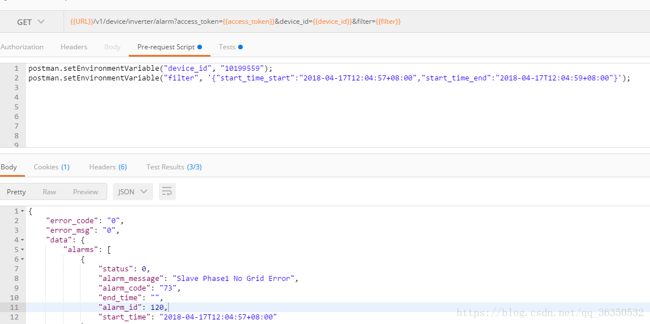The image size is (650, 324).
Task: Click "Slave Phase1 No Grid Error" value
Action: pyautogui.click(x=234, y=279)
